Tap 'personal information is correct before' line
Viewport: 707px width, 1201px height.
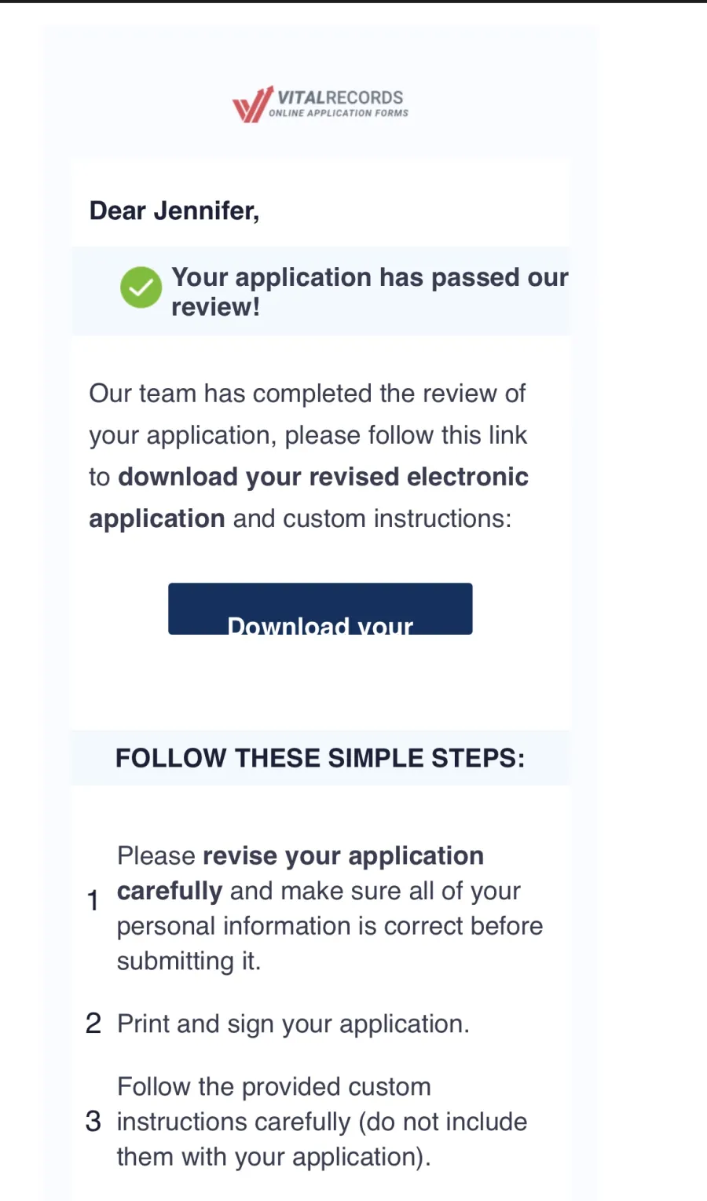(330, 926)
